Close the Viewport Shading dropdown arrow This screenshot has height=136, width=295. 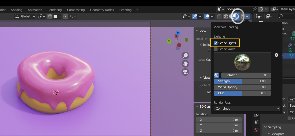(x=247, y=16)
